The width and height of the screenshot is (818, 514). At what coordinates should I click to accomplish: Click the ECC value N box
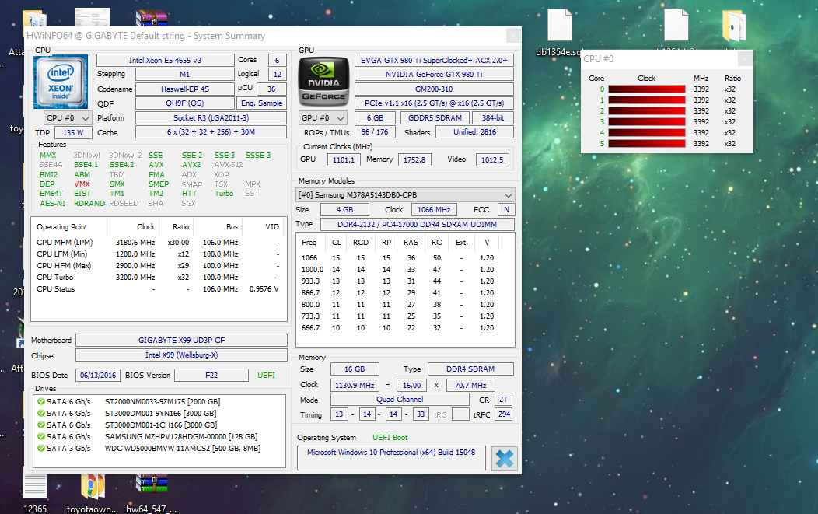[506, 210]
